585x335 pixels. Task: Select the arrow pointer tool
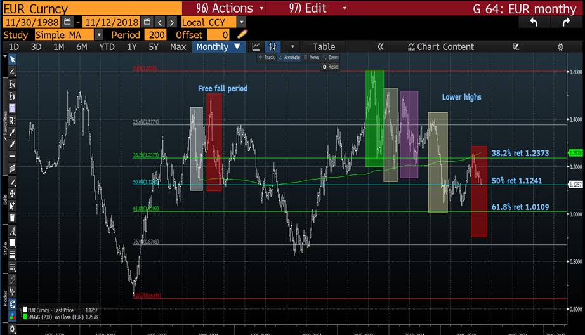[x=12, y=59]
